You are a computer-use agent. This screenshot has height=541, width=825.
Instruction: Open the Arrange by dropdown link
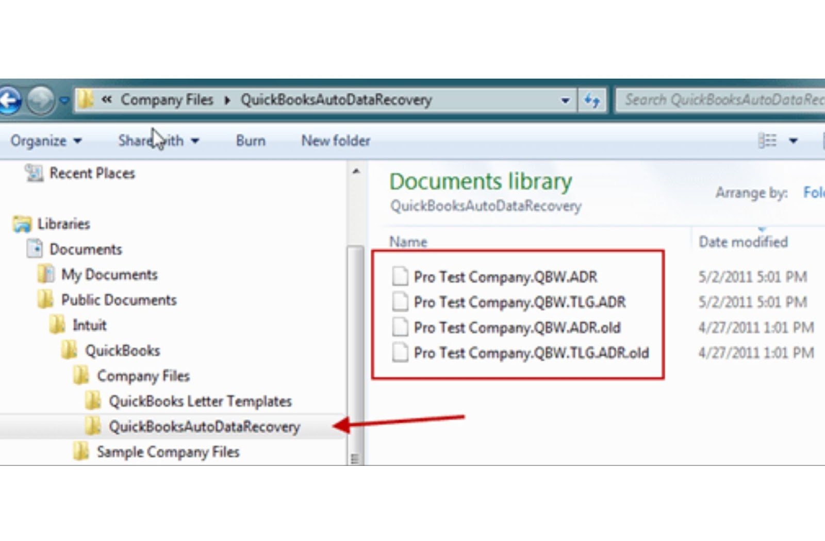(x=814, y=193)
